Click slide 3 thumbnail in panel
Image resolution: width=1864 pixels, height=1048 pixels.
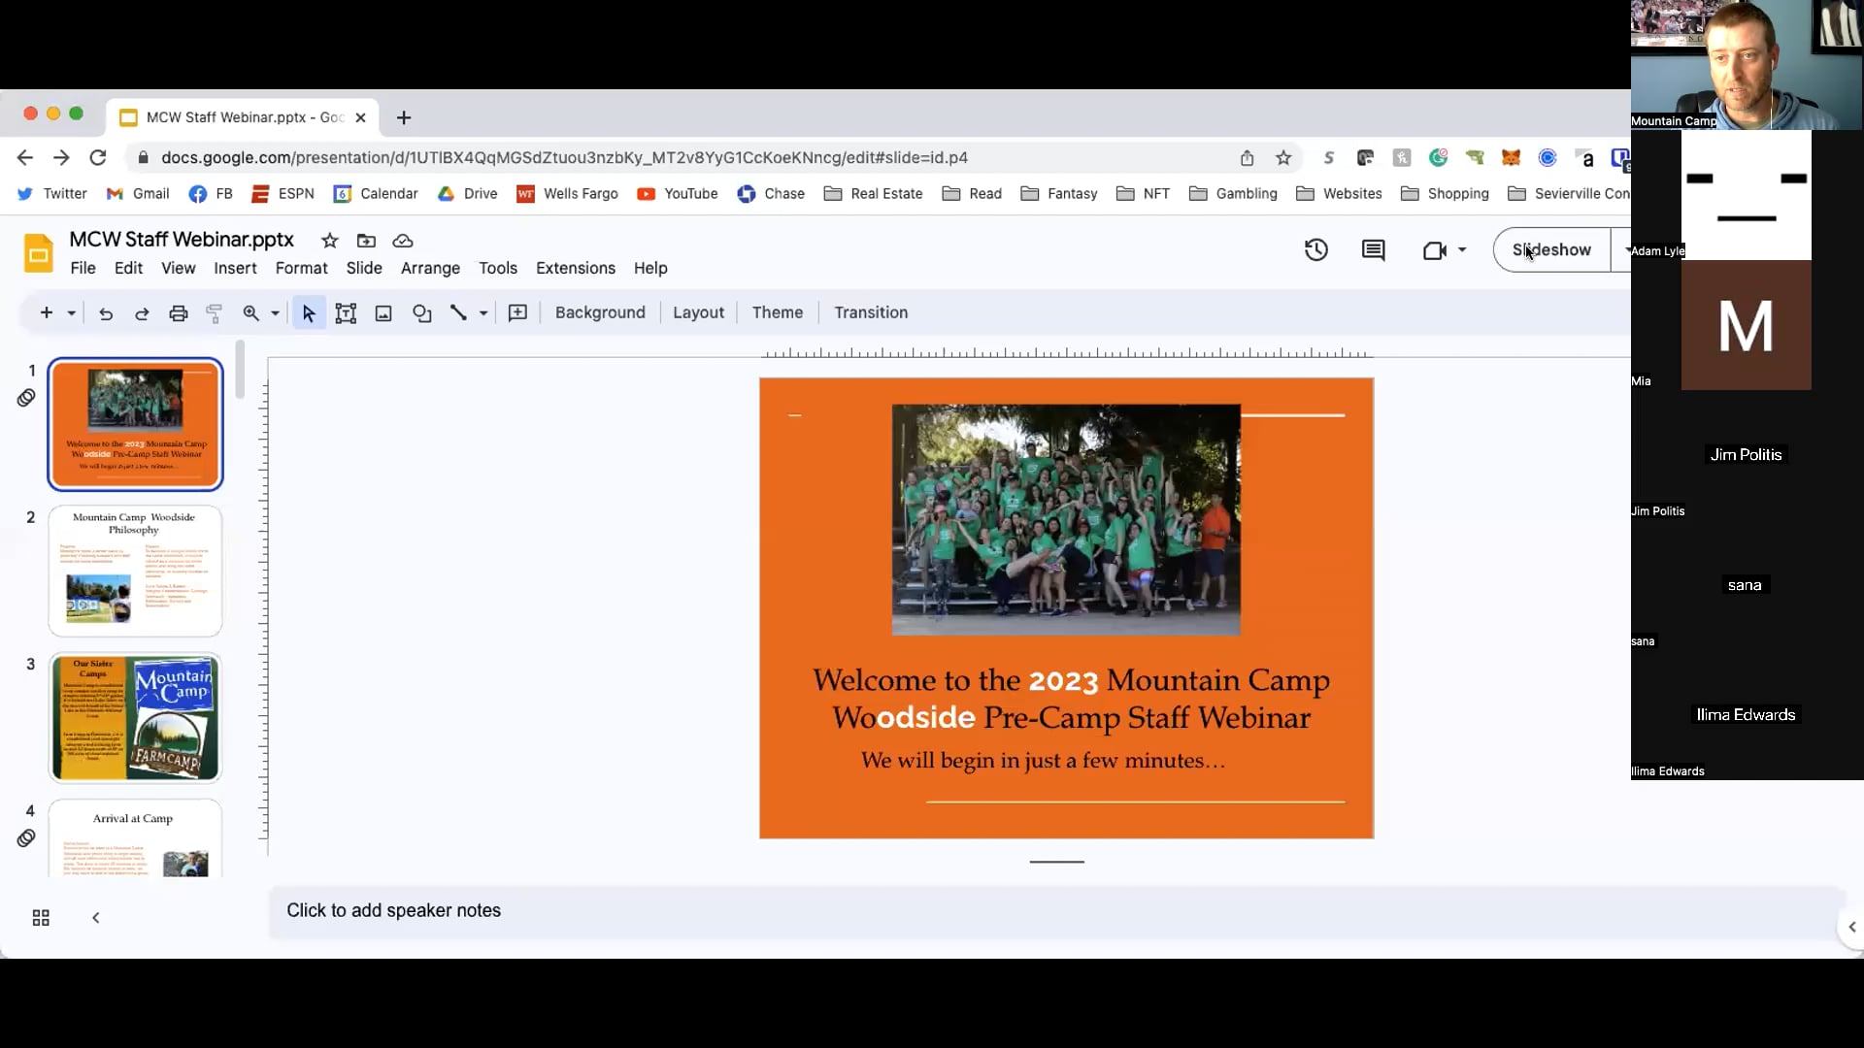tap(134, 716)
